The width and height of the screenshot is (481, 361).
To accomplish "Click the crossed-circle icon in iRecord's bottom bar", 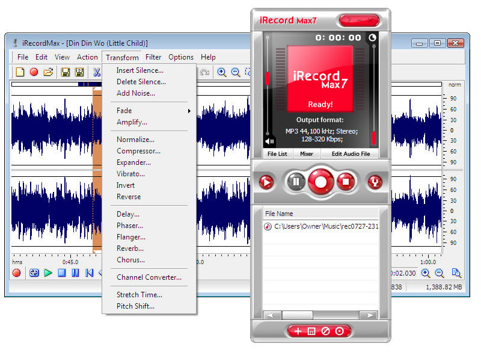I will click(x=325, y=332).
